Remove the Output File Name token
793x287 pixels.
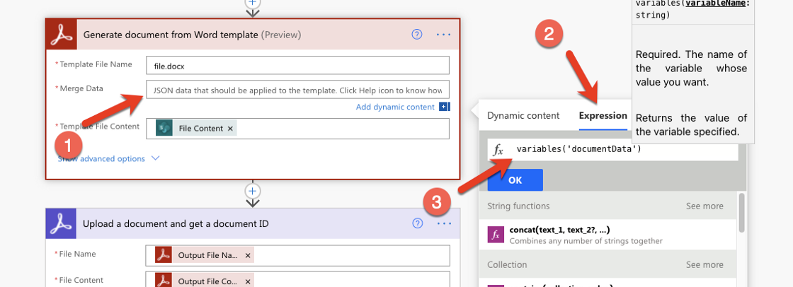(x=248, y=256)
